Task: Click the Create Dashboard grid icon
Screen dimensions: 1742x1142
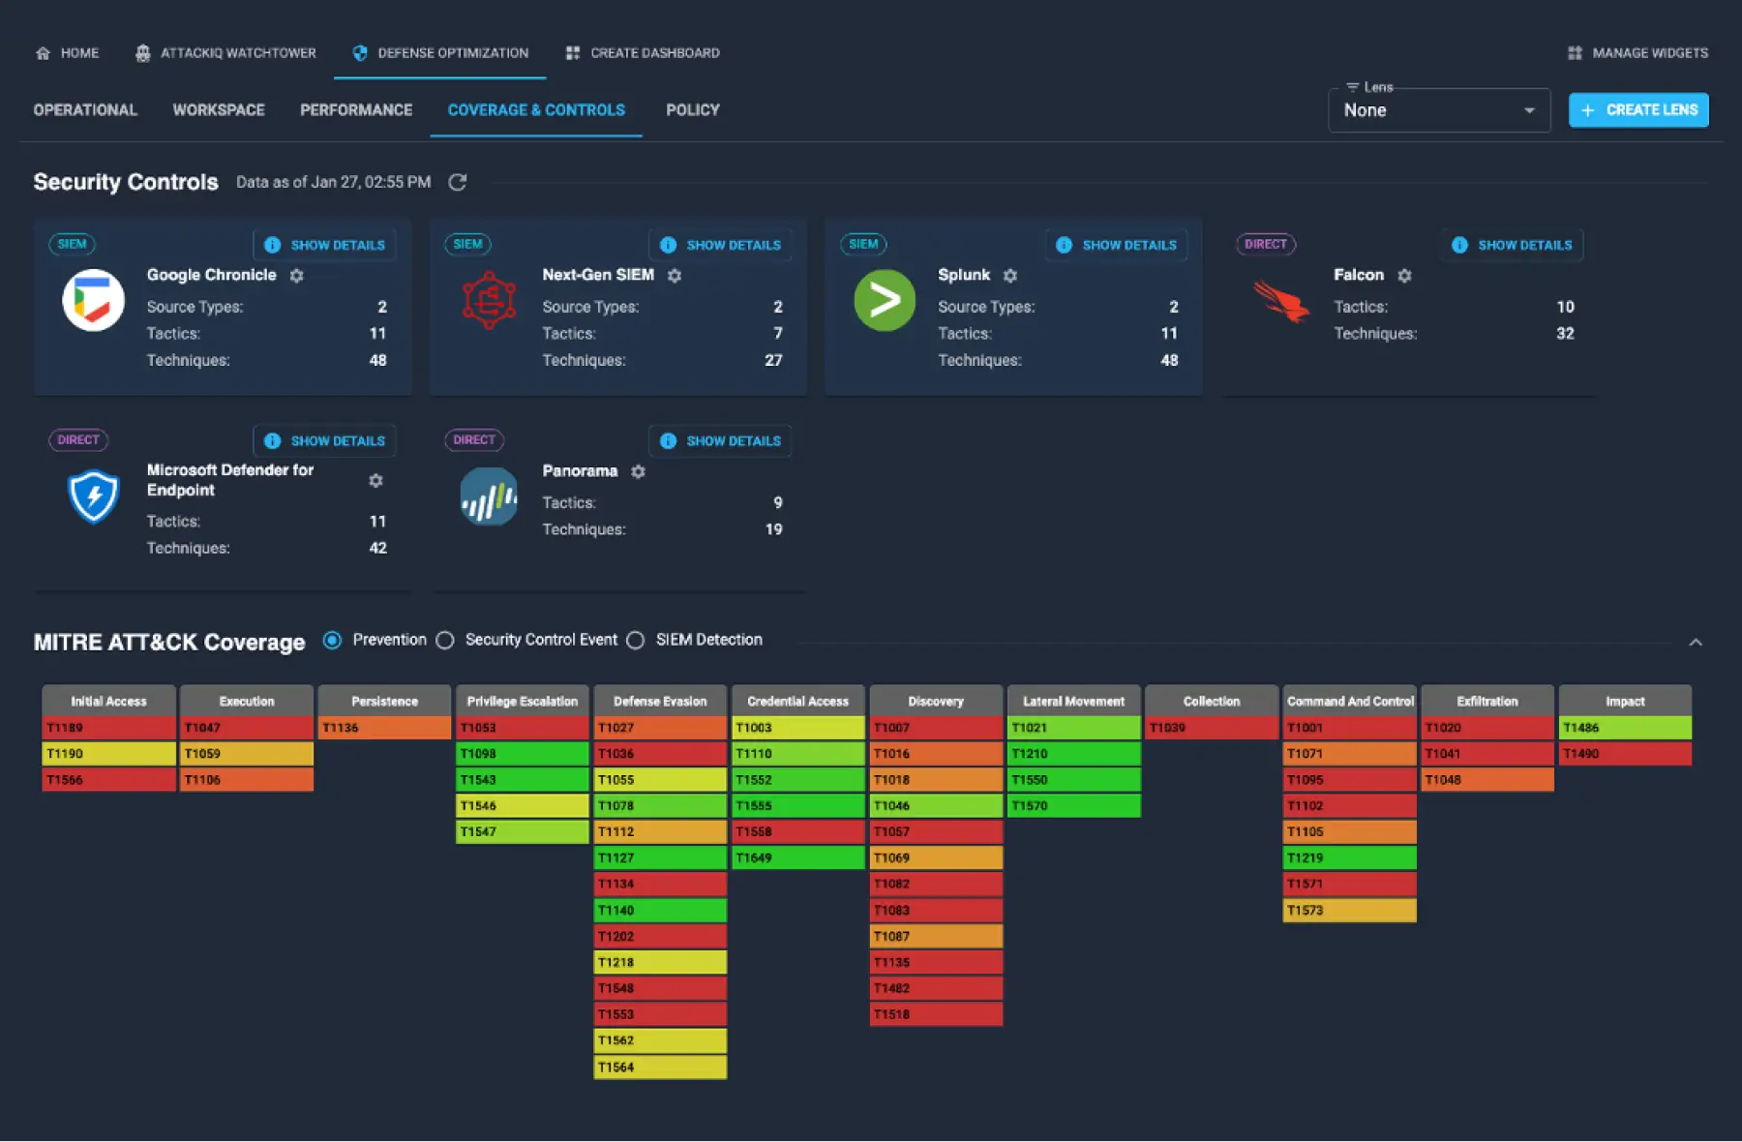Action: click(573, 53)
